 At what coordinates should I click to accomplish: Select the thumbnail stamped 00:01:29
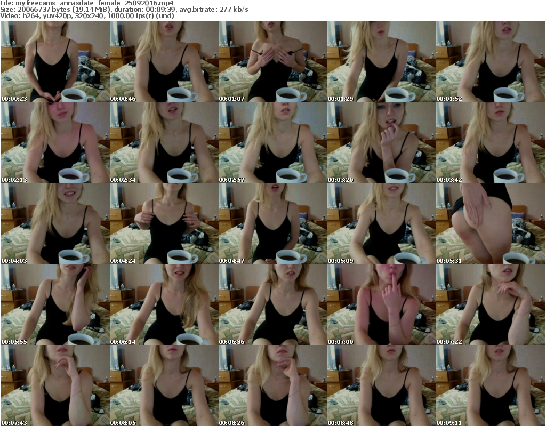point(382,61)
